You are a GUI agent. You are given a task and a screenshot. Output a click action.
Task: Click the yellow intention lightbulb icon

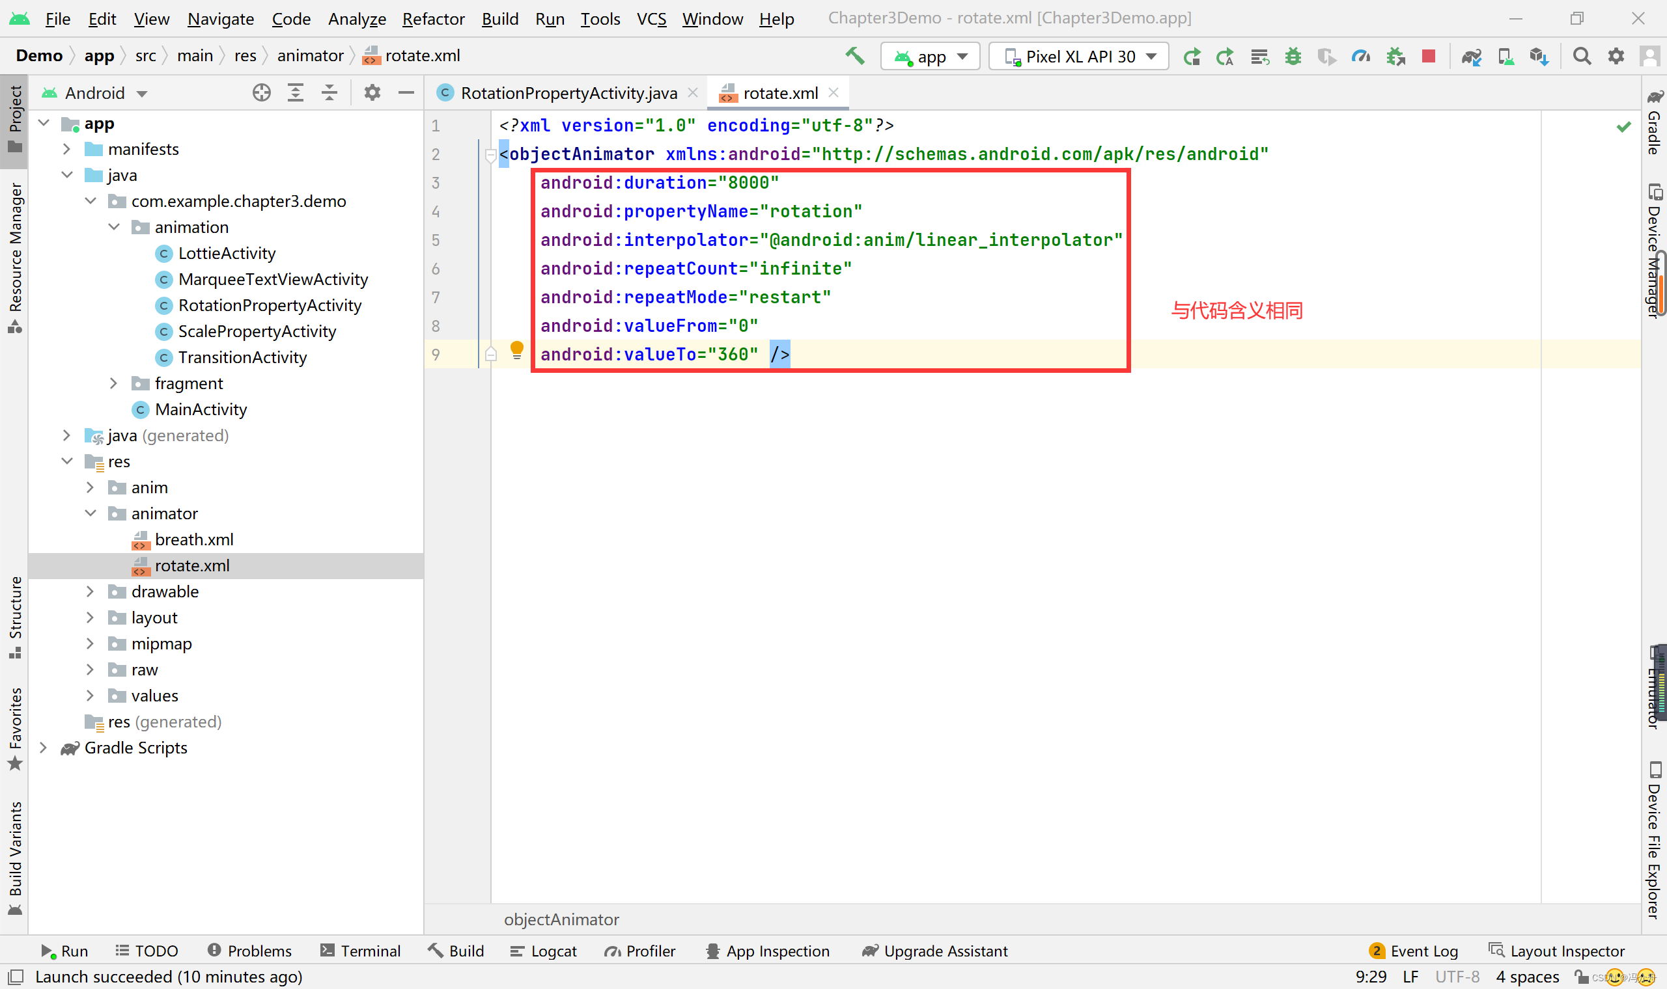[517, 349]
